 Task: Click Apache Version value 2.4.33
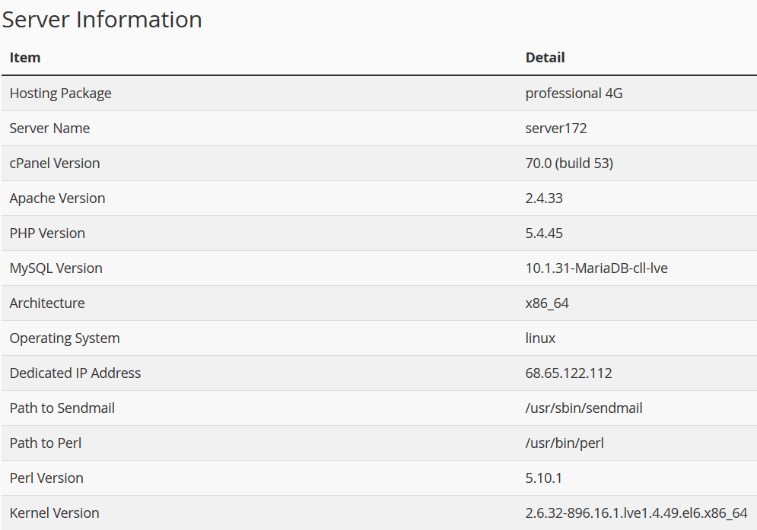click(544, 198)
